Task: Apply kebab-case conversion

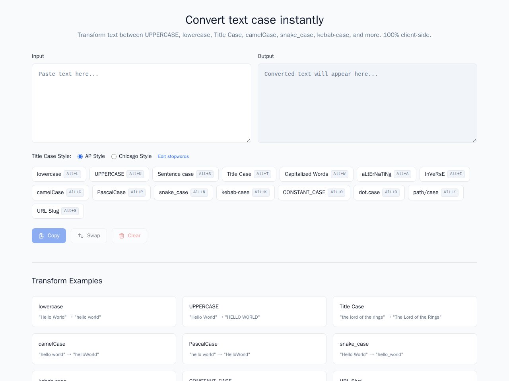Action: coord(245,192)
